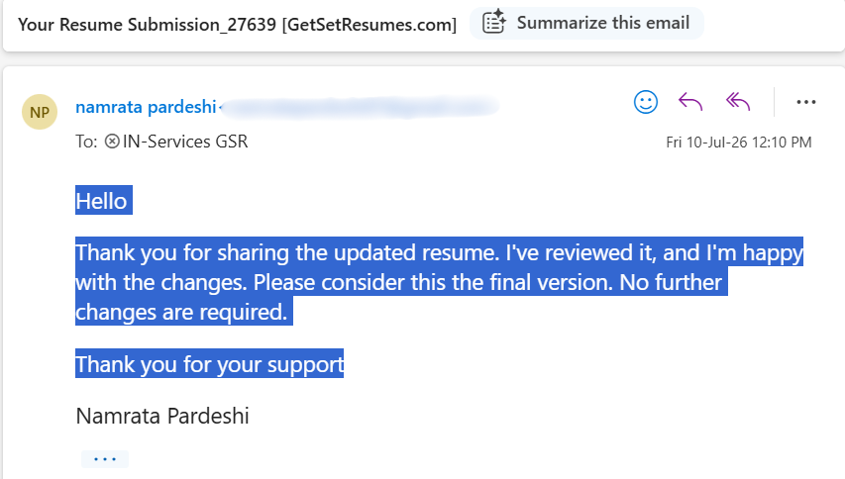
Task: Click the highlighted Hello greeting
Action: (x=101, y=201)
